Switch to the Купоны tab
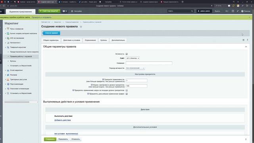 click(x=104, y=40)
